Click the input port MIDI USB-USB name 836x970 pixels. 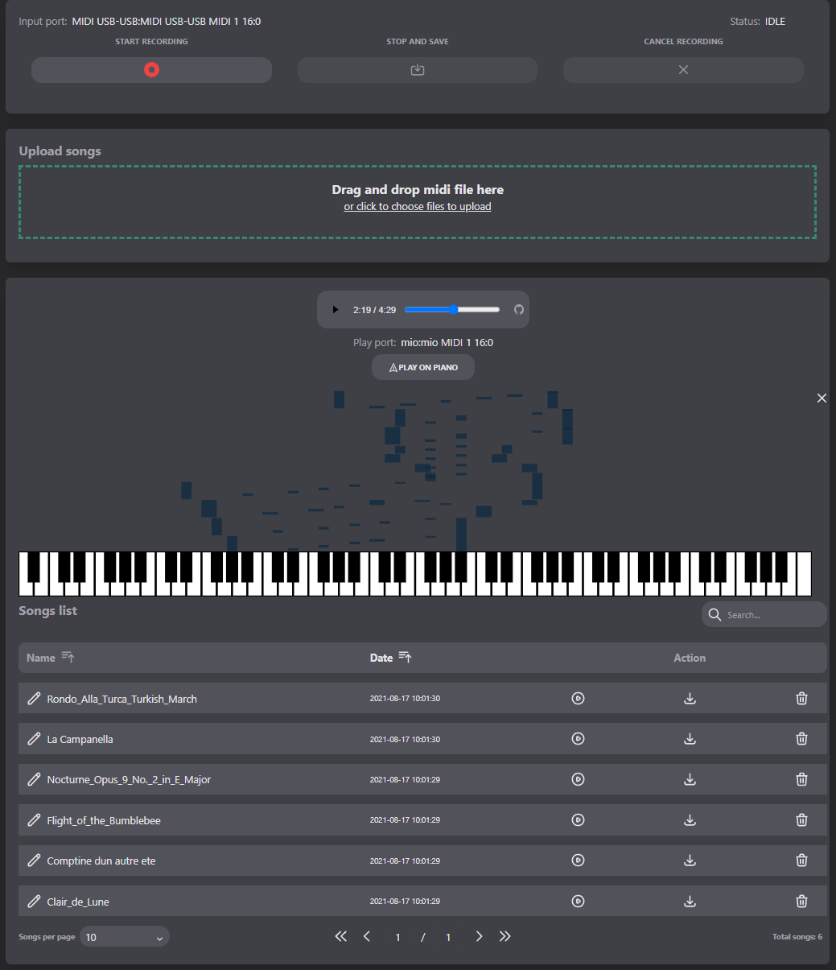(x=167, y=22)
